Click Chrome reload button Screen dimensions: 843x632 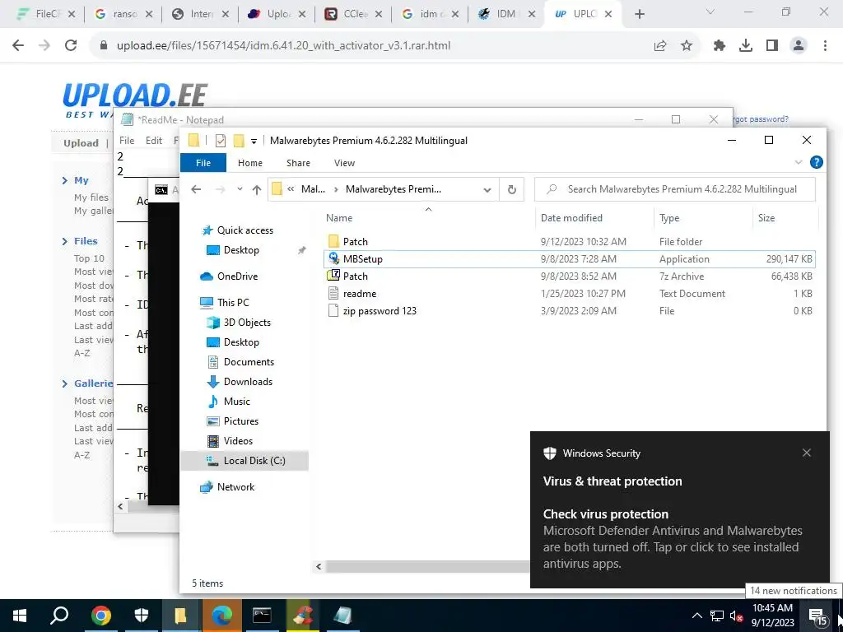click(71, 45)
